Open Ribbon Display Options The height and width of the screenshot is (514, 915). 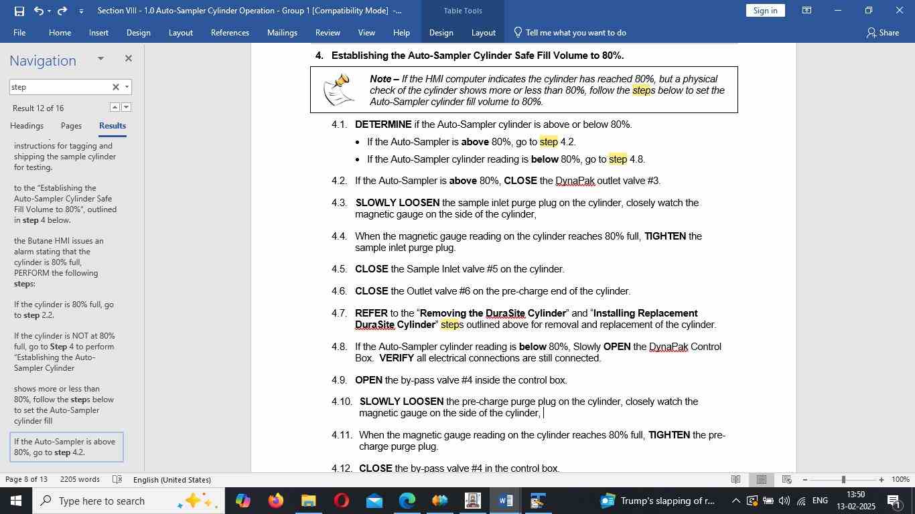807,11
